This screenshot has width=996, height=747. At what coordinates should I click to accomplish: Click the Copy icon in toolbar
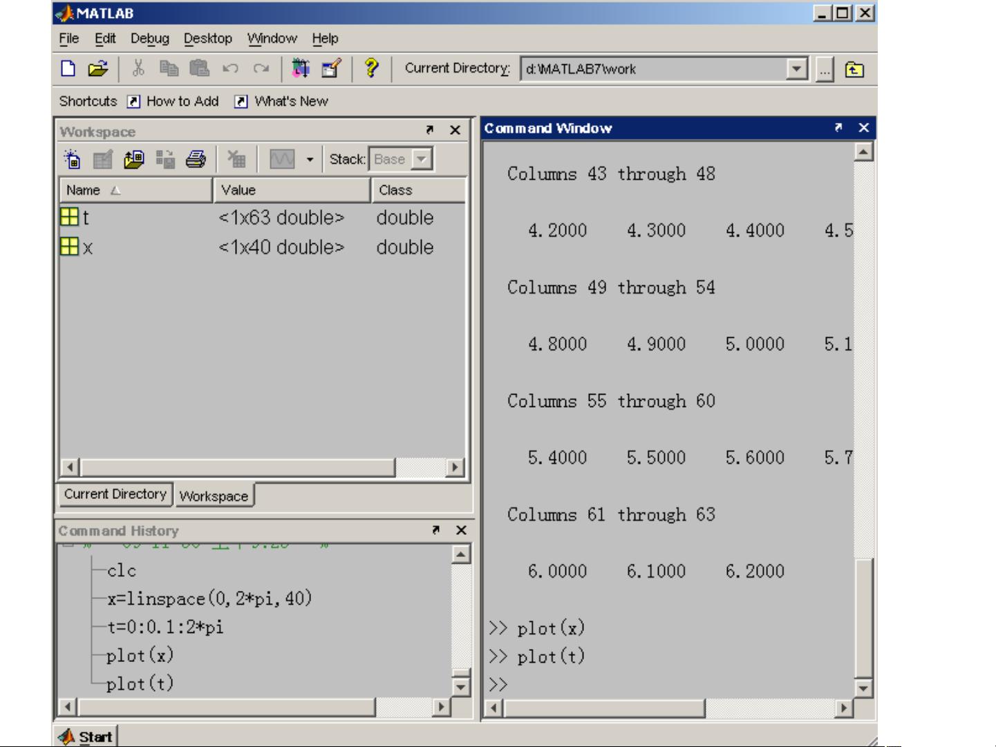(169, 68)
